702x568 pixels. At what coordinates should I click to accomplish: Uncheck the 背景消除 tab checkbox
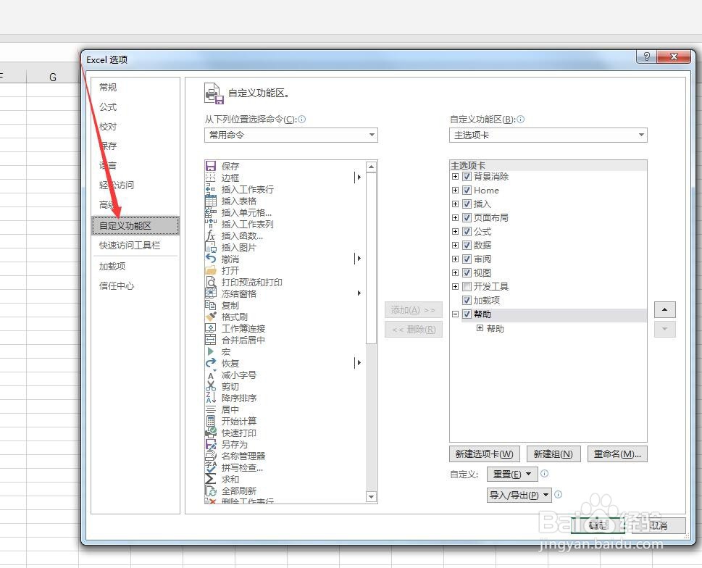tap(467, 176)
